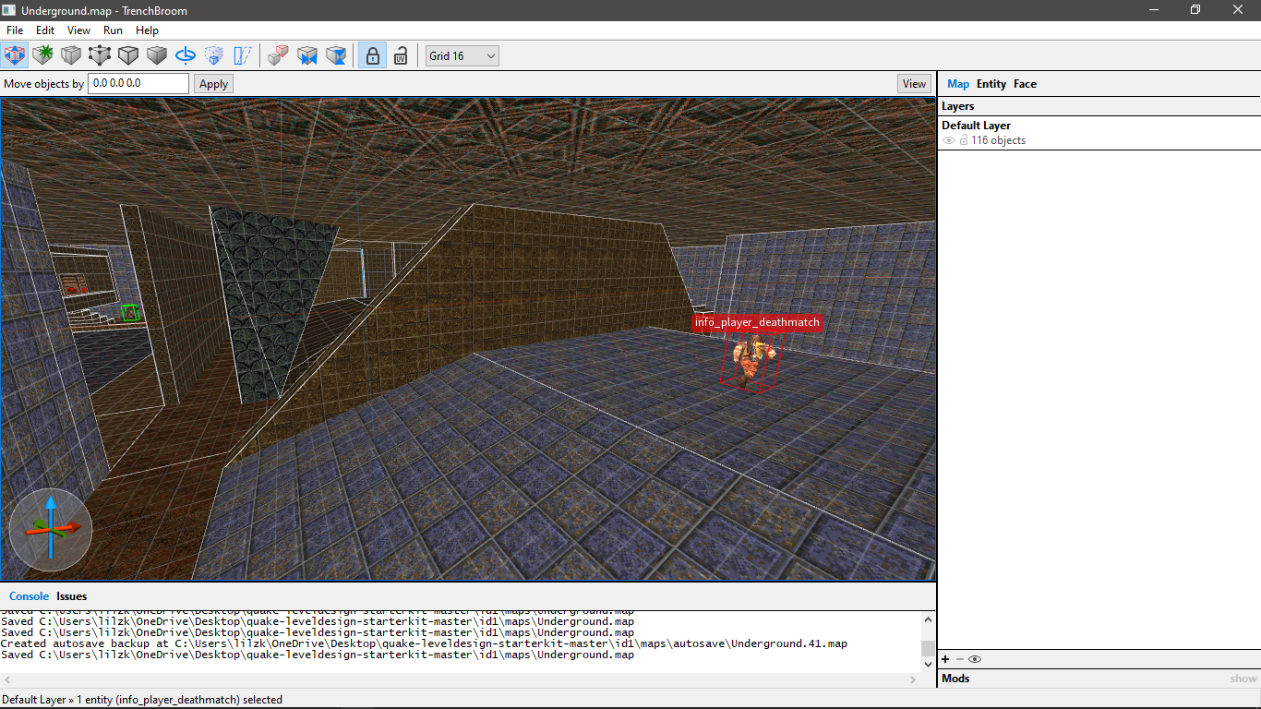
Task: Expand Mods panel via show link
Action: pyautogui.click(x=1243, y=679)
